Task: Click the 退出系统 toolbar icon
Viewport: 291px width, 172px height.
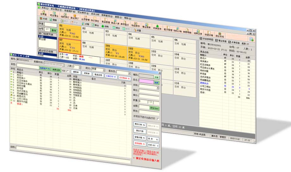Action: click(x=220, y=35)
